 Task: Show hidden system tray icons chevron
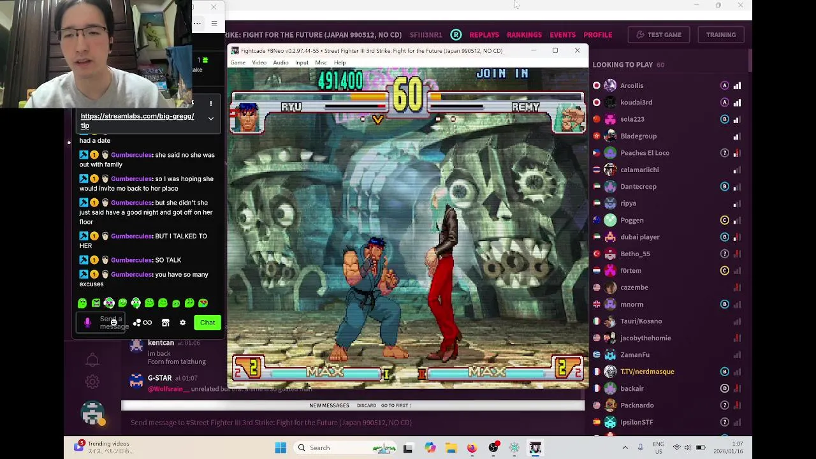(625, 448)
